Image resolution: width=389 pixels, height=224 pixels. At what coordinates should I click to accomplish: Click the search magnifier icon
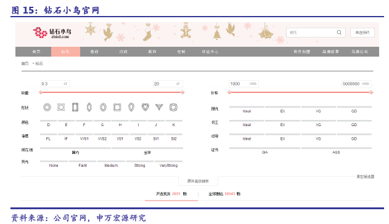[339, 33]
